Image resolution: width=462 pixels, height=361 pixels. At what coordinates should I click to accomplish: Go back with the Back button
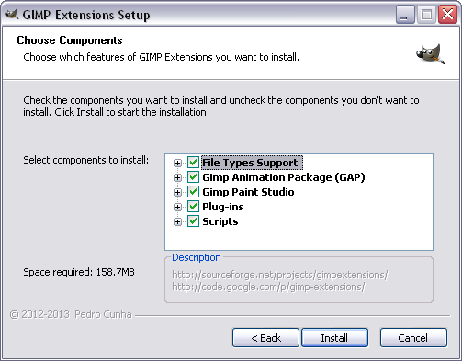coord(265,338)
